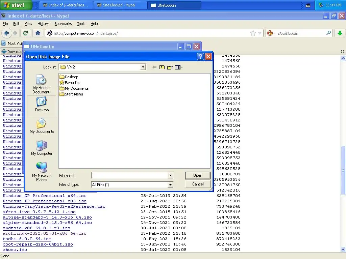Click the browser forward arrow
Screen dimensions: 346x259
(15, 33)
